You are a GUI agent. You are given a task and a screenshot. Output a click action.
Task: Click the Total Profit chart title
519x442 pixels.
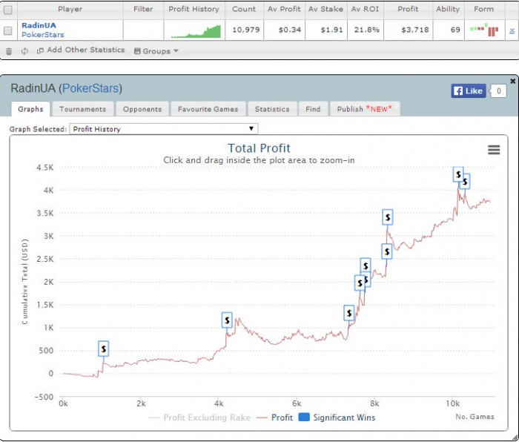click(x=259, y=148)
